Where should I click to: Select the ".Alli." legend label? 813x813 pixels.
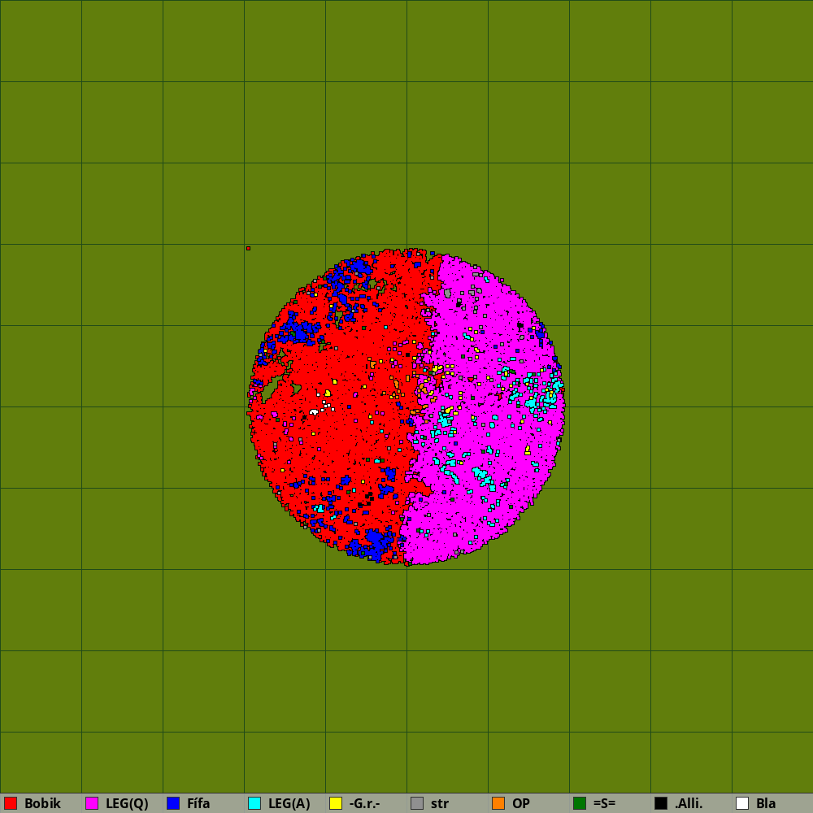click(689, 803)
